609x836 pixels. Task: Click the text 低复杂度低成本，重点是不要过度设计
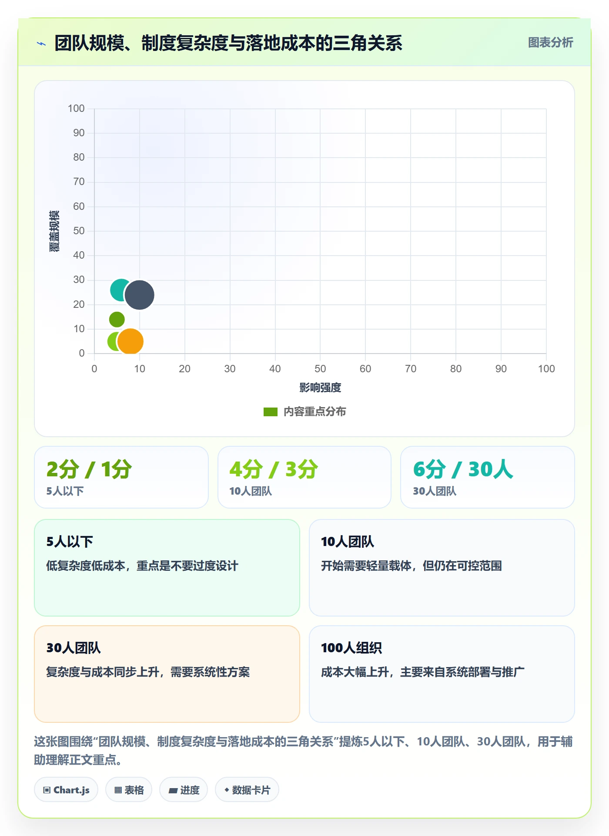click(142, 566)
